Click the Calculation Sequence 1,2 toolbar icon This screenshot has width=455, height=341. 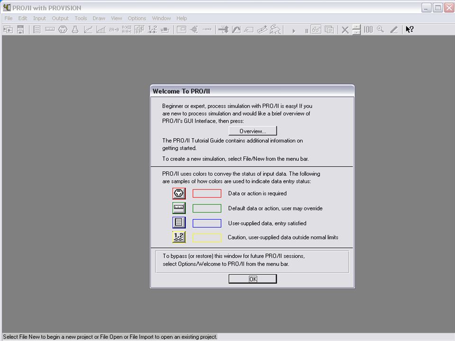point(152,29)
